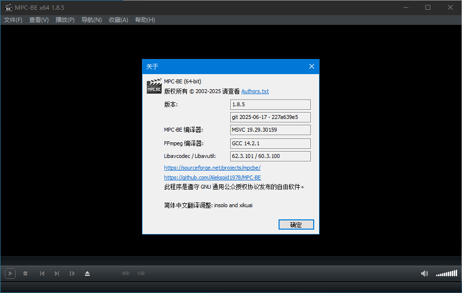Click the 62.3.101 / 60.3.100 field
The width and height of the screenshot is (462, 293).
(x=270, y=156)
